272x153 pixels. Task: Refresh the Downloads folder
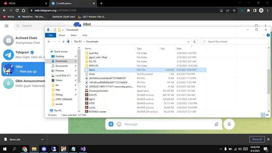(x=195, y=42)
